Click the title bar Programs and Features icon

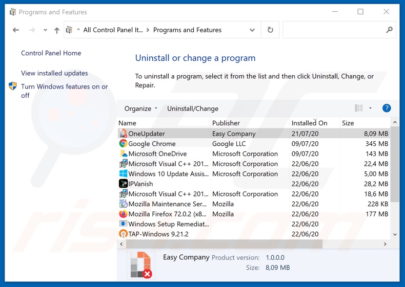pyautogui.click(x=13, y=12)
